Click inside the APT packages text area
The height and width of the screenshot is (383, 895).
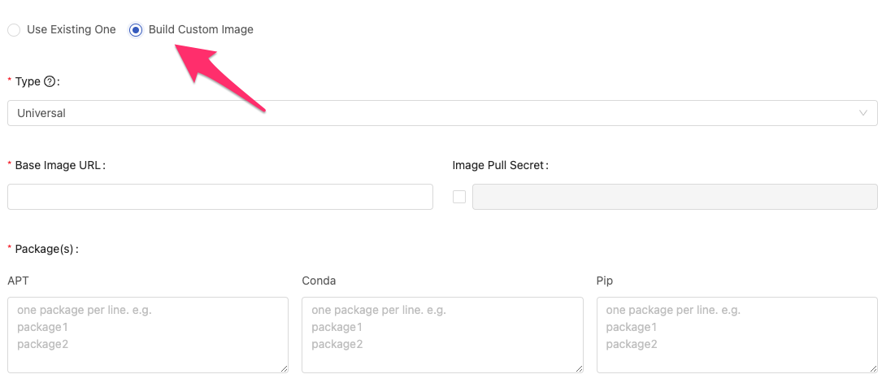[148, 335]
